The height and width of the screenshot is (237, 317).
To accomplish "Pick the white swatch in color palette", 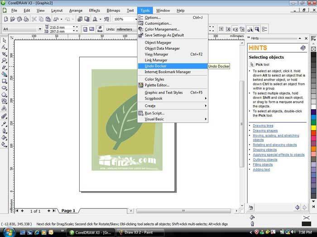I will click(313, 107).
